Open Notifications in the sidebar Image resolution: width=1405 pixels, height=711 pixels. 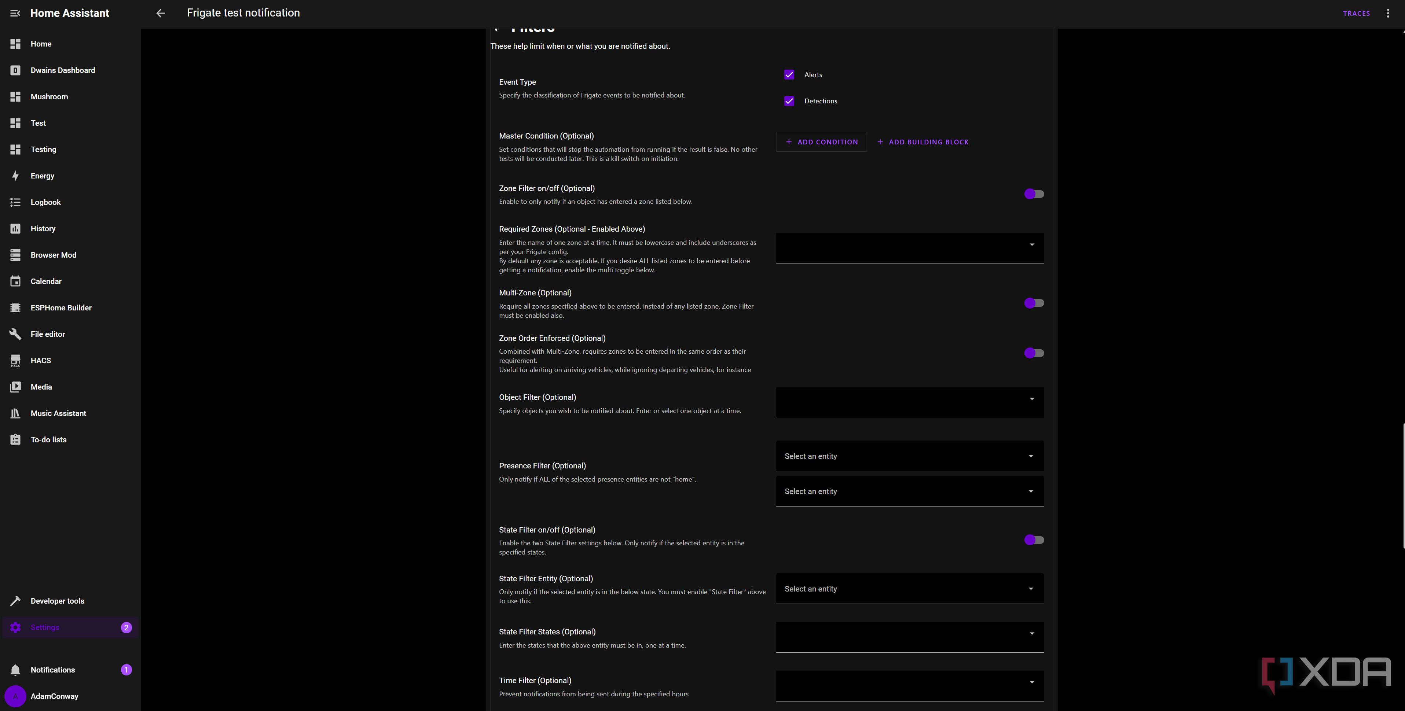pyautogui.click(x=70, y=670)
